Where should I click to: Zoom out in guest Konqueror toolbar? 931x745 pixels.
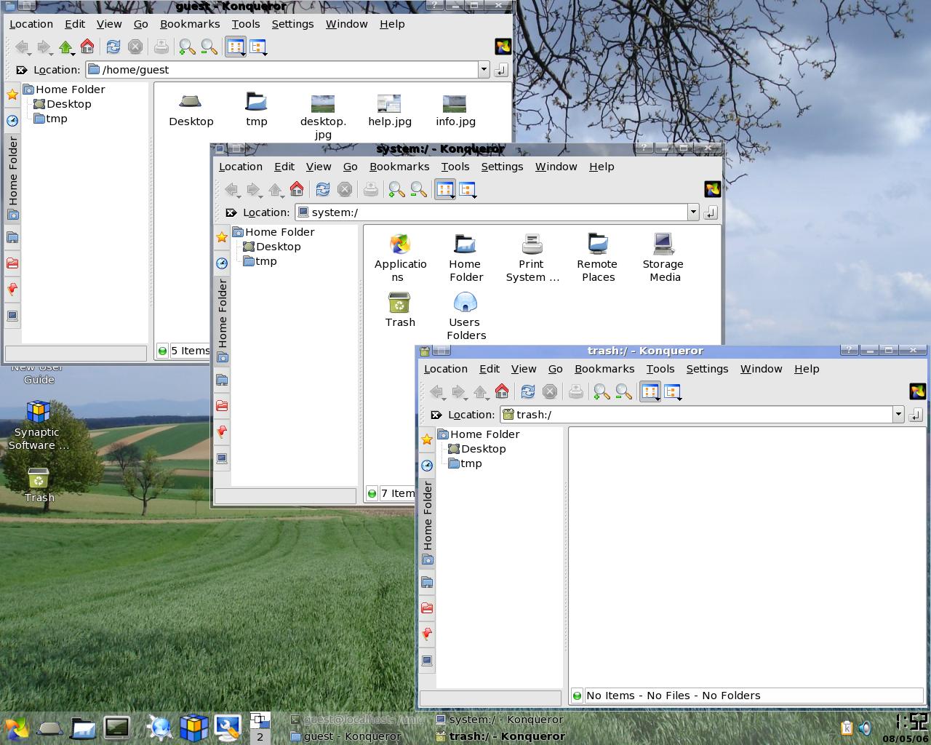coord(209,47)
